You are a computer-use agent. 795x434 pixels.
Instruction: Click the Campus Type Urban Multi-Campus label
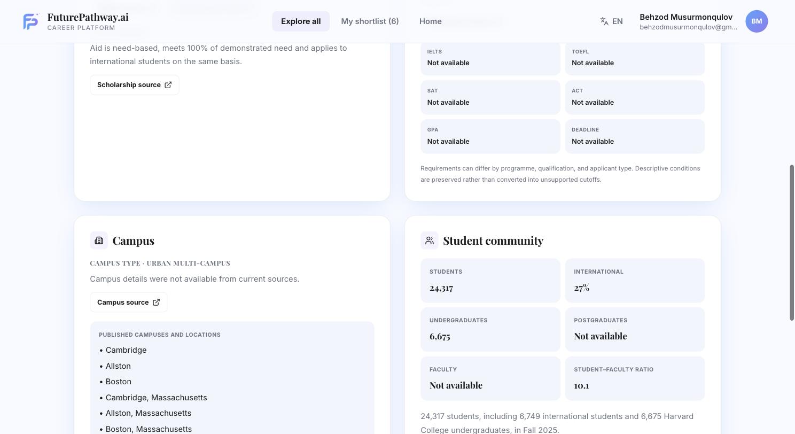160,263
